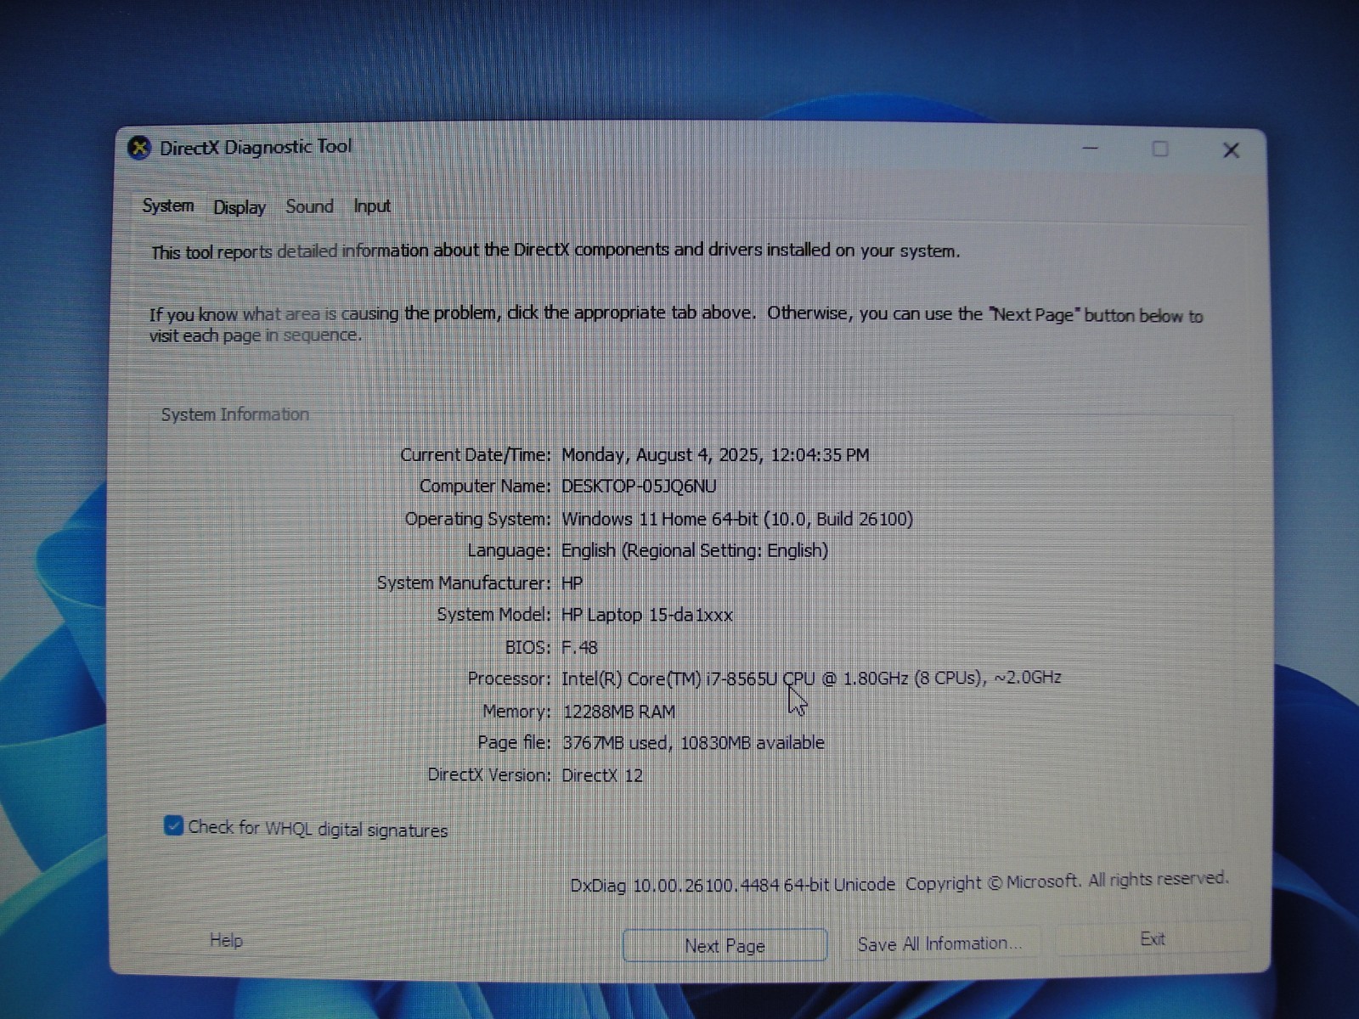
Task: Minimize the DirectX Diagnostic Tool window
Action: tap(1091, 149)
